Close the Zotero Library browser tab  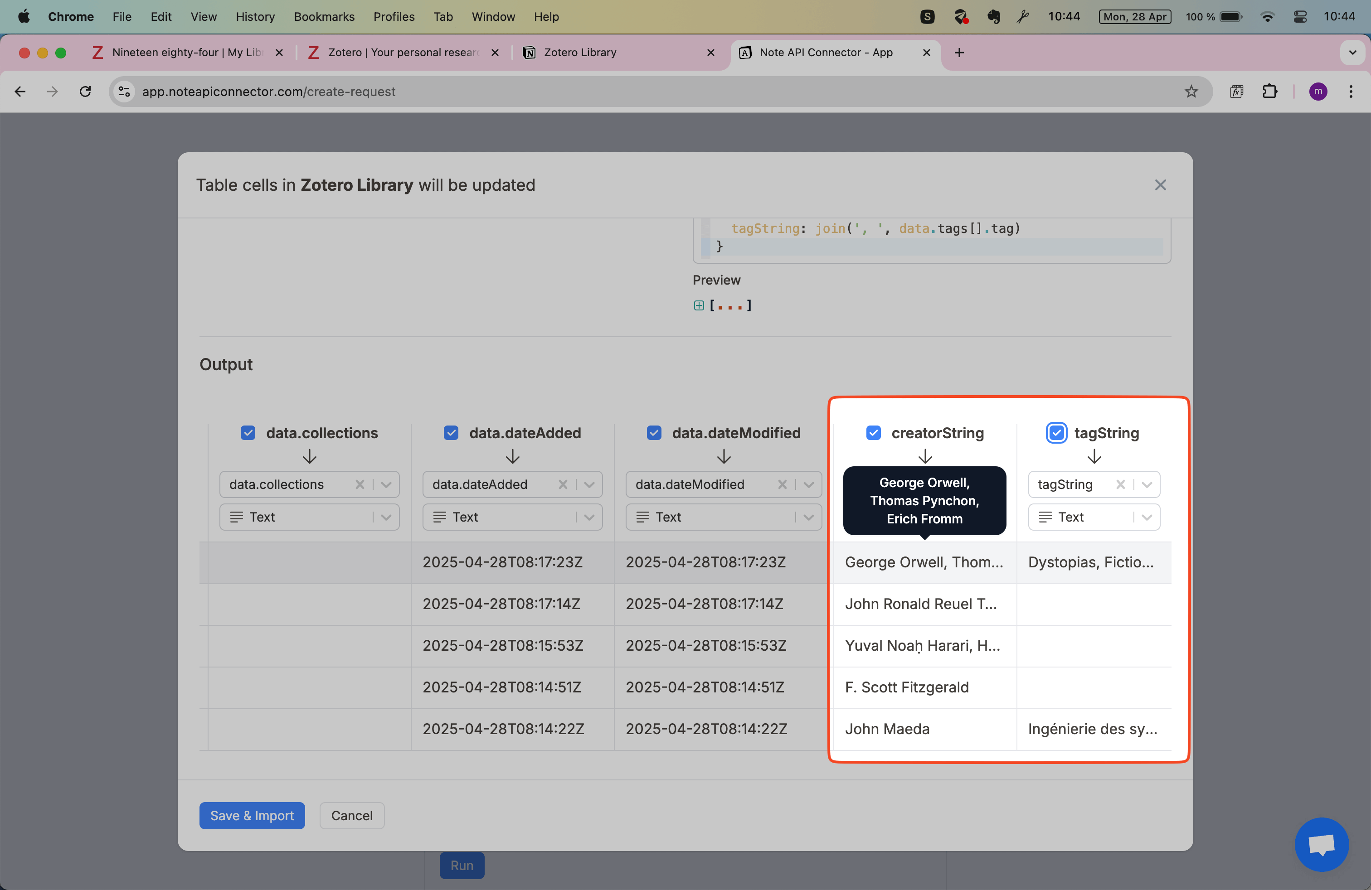click(x=710, y=53)
